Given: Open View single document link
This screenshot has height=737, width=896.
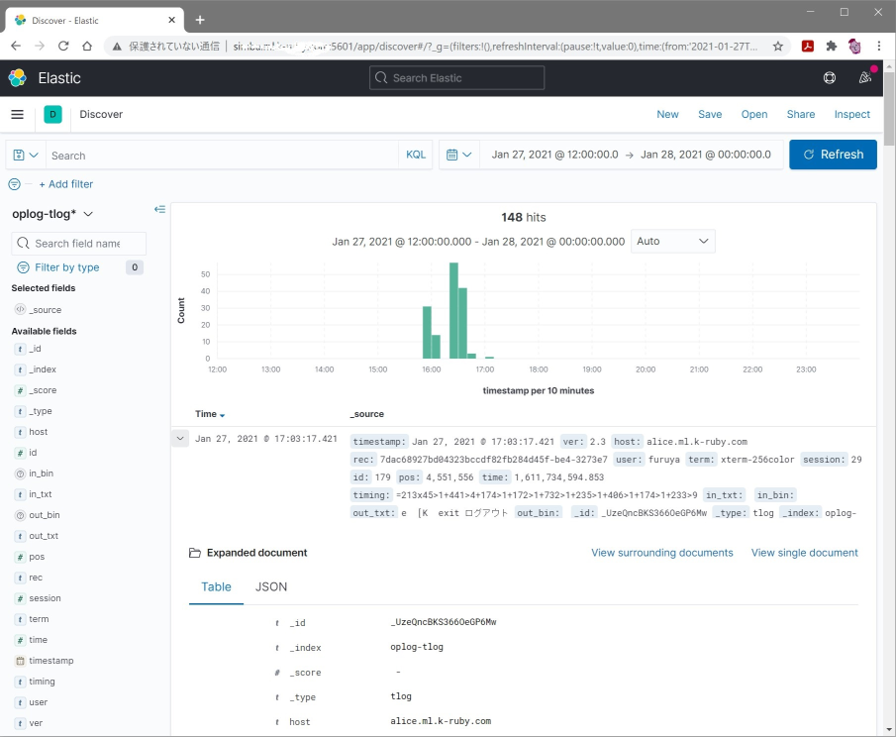Looking at the screenshot, I should (x=804, y=553).
